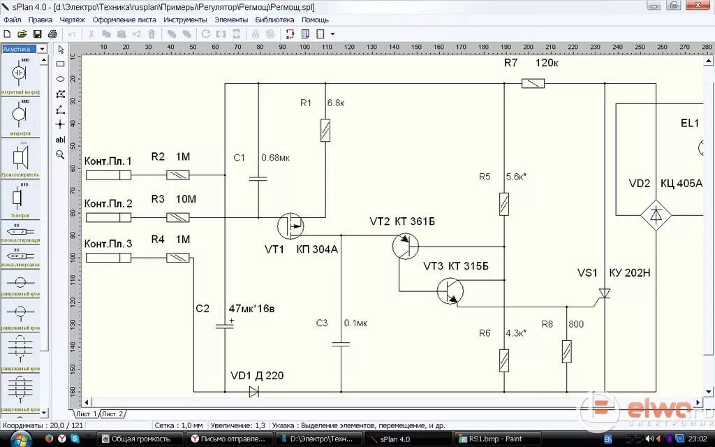Select the line drawing tool
715x447 pixels.
tap(60, 110)
